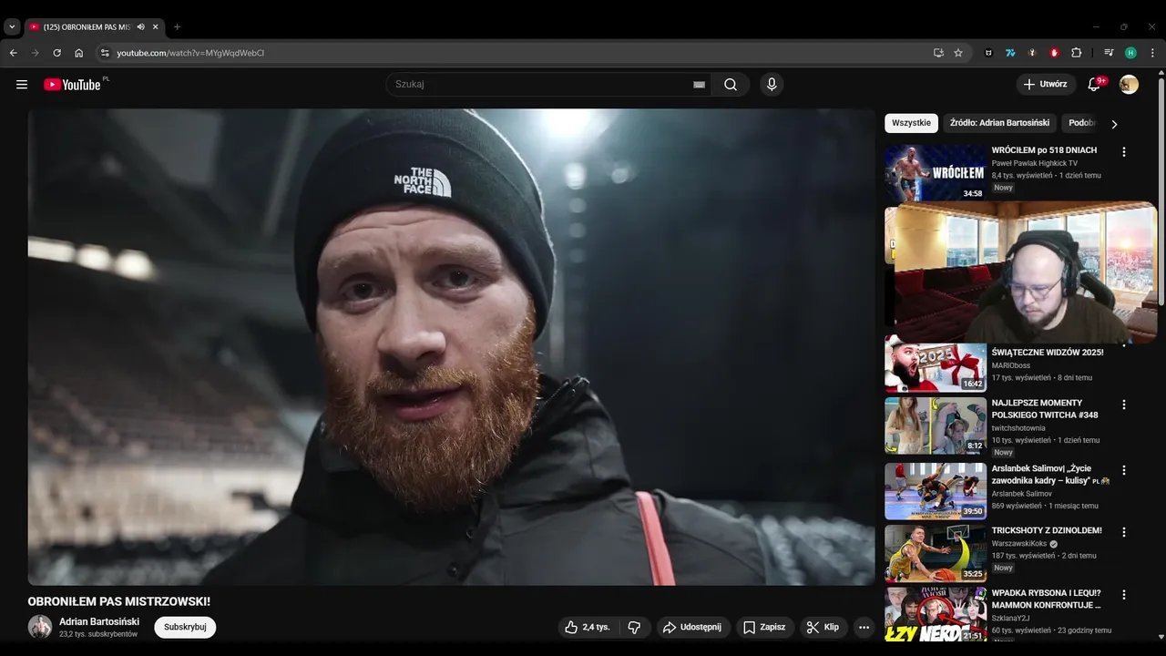Mute the tab via speaker icon
The image size is (1166, 656).
point(140,27)
